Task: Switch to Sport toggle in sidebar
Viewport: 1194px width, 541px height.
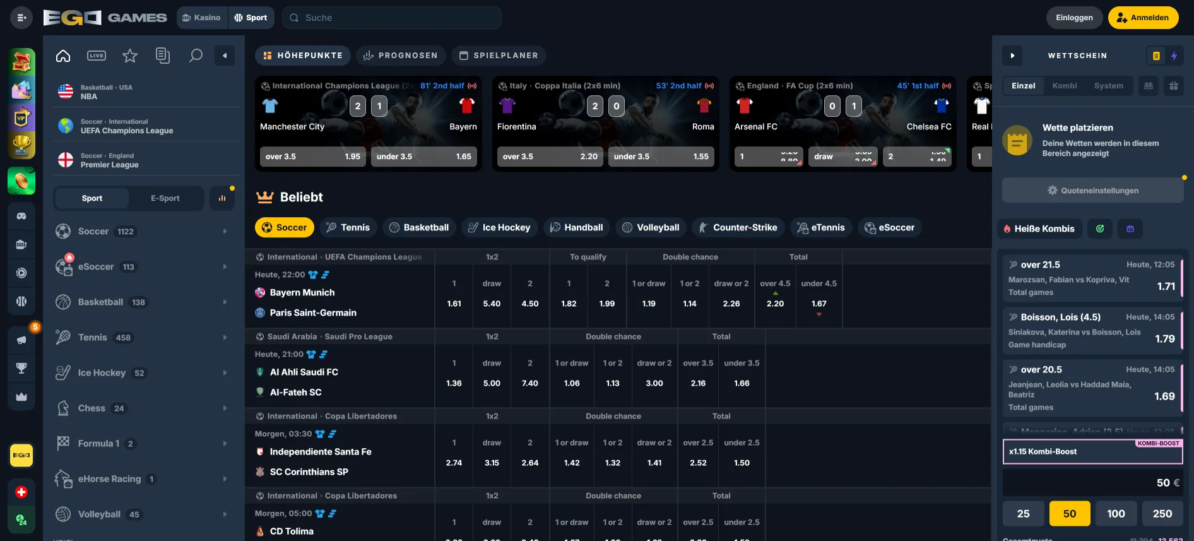Action: pos(92,198)
